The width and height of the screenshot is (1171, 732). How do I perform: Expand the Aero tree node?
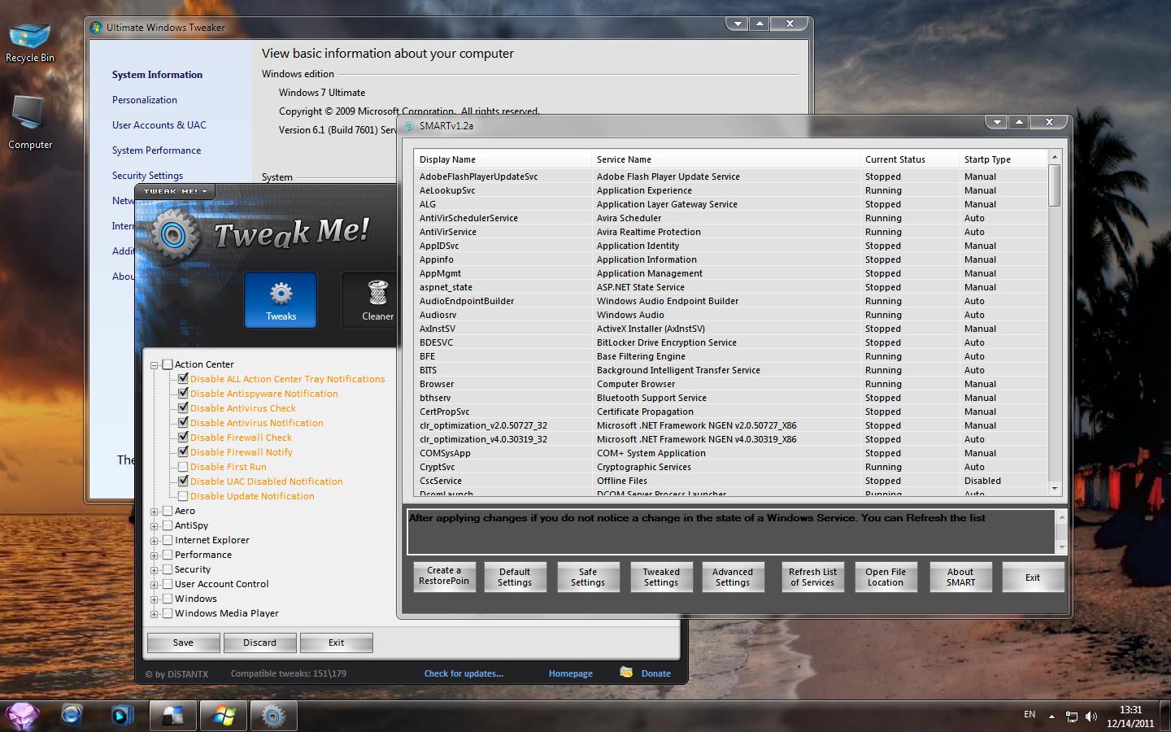(x=155, y=512)
